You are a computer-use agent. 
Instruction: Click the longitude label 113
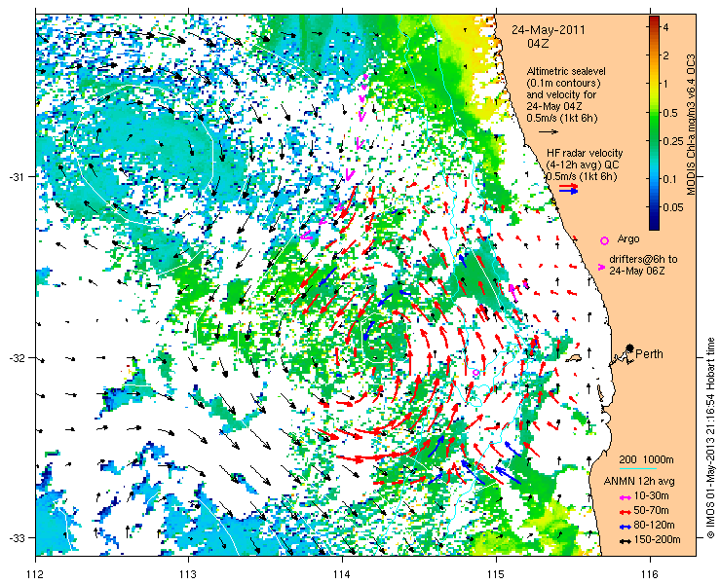[188, 574]
